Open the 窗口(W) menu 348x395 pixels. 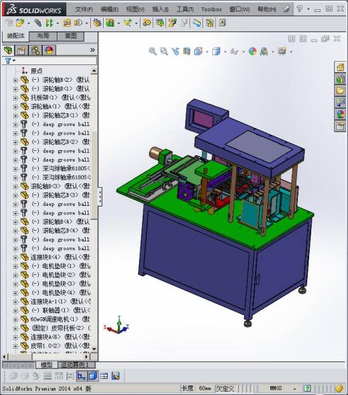[240, 9]
